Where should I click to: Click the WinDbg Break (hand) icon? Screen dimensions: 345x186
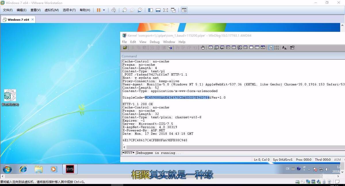point(202,48)
